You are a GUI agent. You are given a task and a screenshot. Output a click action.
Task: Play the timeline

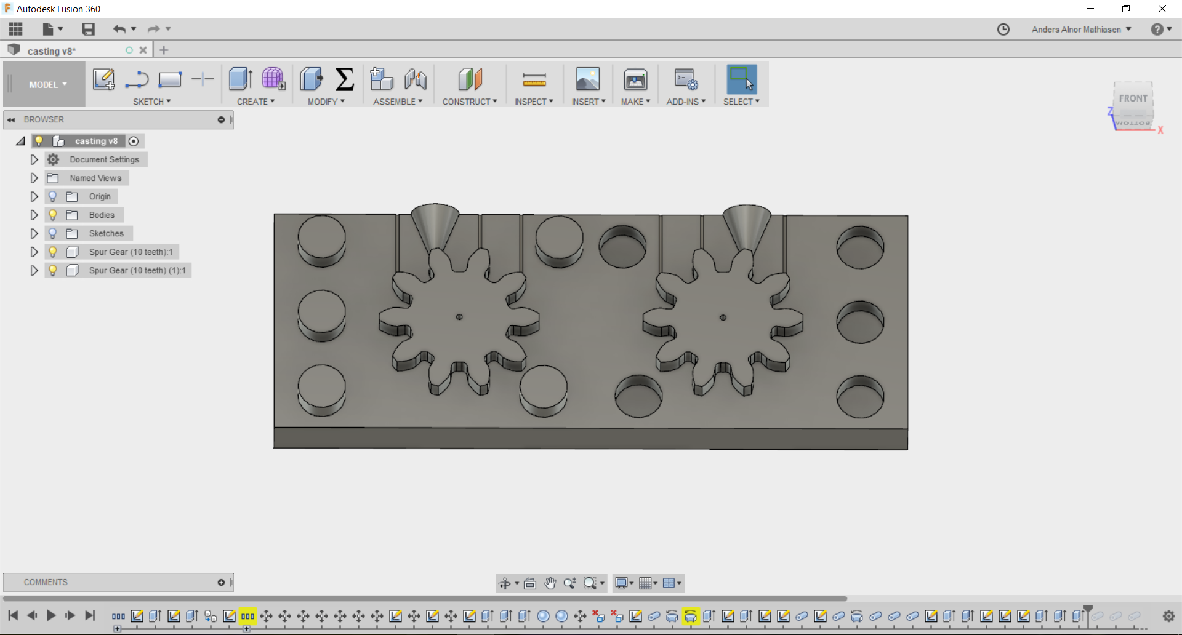point(51,615)
